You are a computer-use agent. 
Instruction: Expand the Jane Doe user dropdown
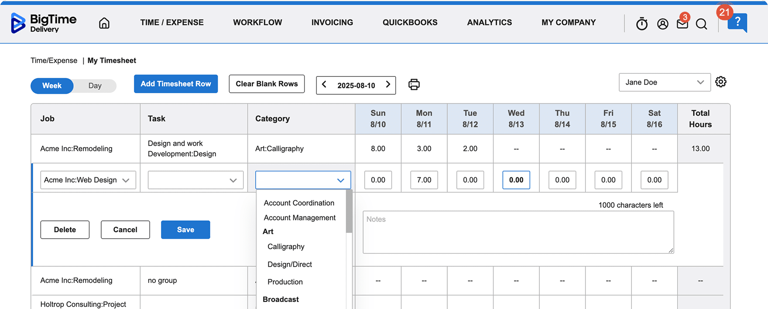point(664,82)
